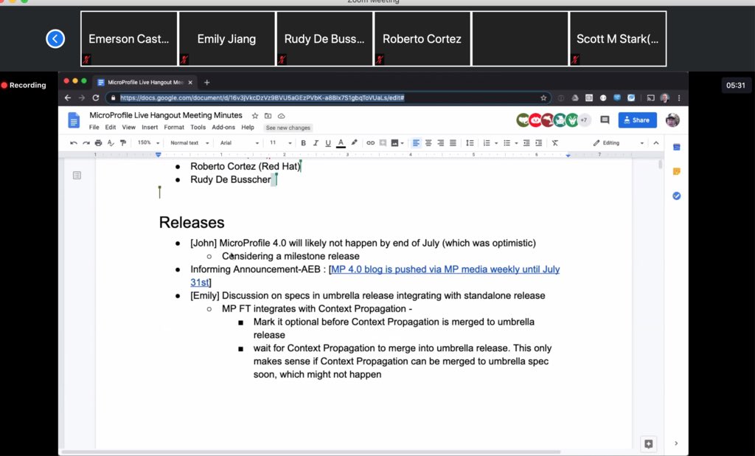
Task: Set left text alignment
Action: [416, 142]
